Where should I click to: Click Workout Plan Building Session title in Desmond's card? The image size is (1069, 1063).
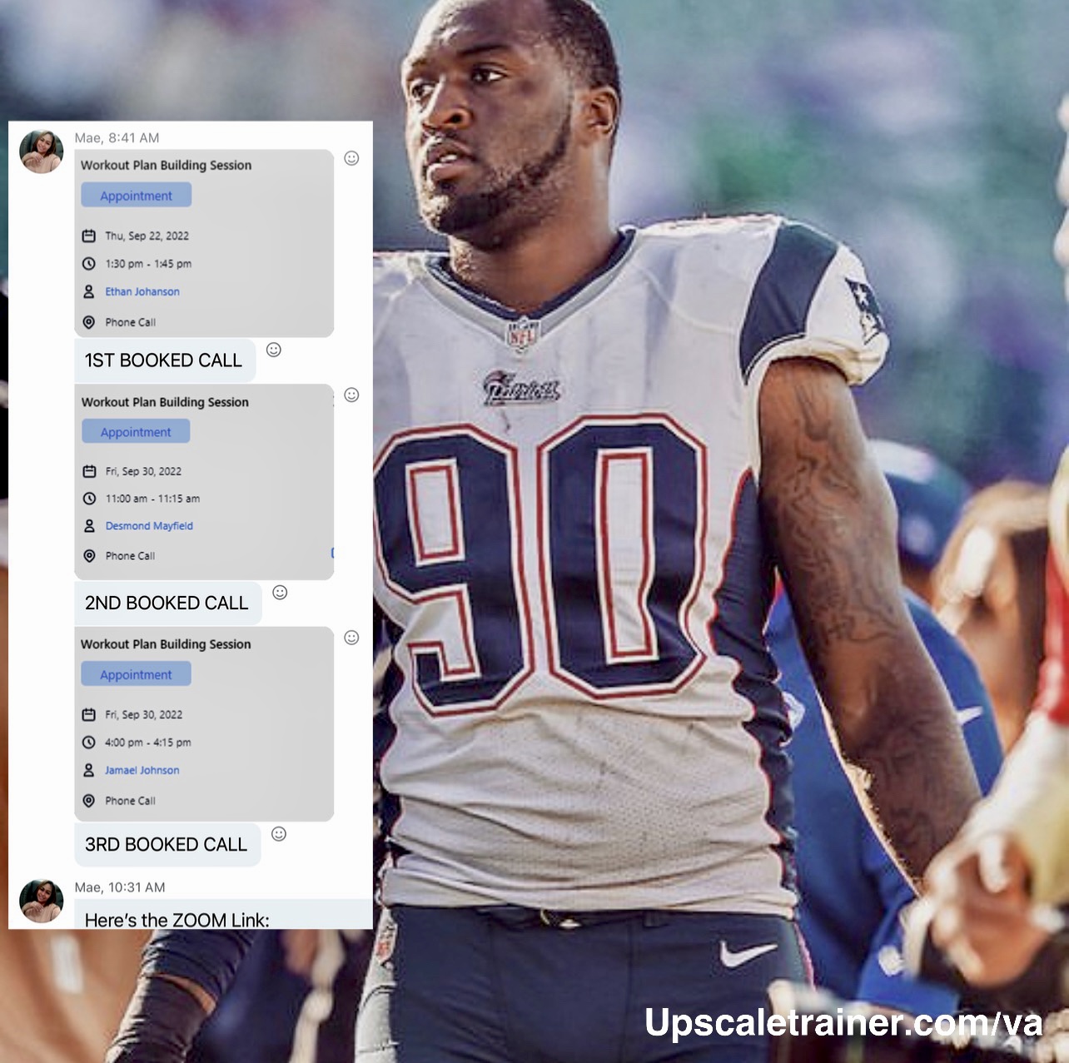(165, 402)
